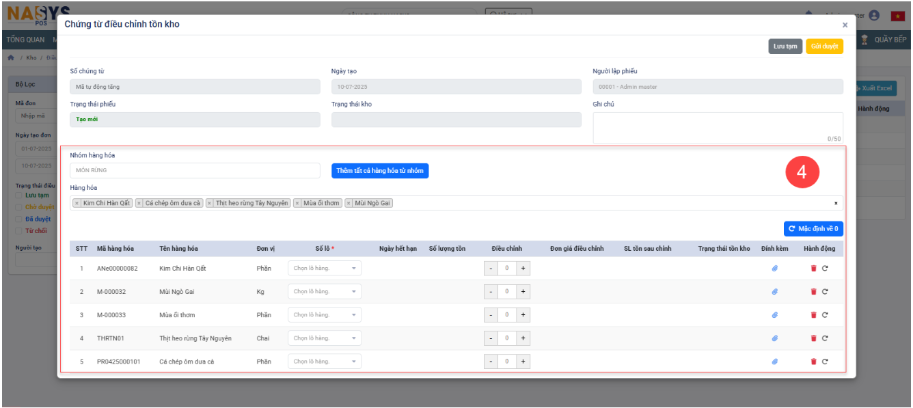Open attachment for Cá chép ôm dưa cà row
913x408 pixels.
pos(775,362)
